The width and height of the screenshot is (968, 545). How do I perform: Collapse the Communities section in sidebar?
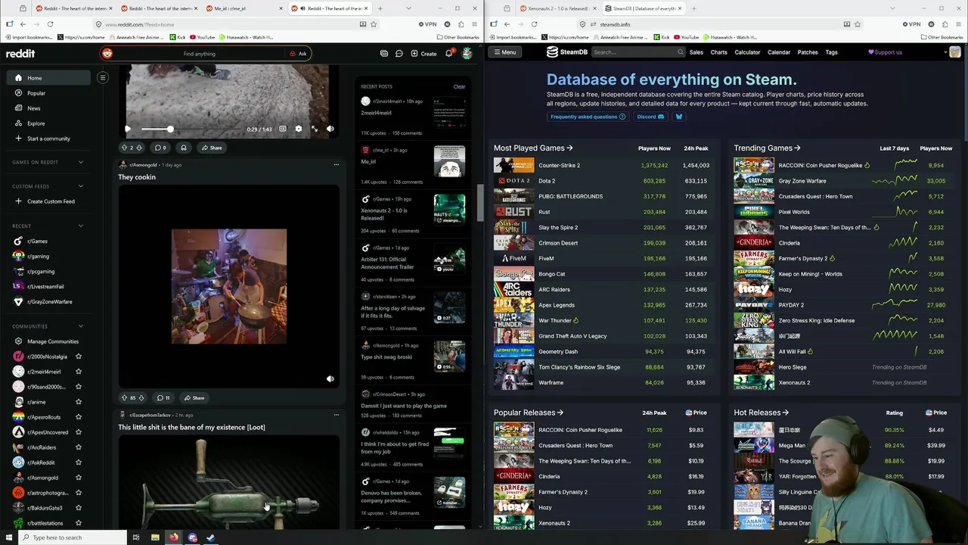[x=81, y=326]
